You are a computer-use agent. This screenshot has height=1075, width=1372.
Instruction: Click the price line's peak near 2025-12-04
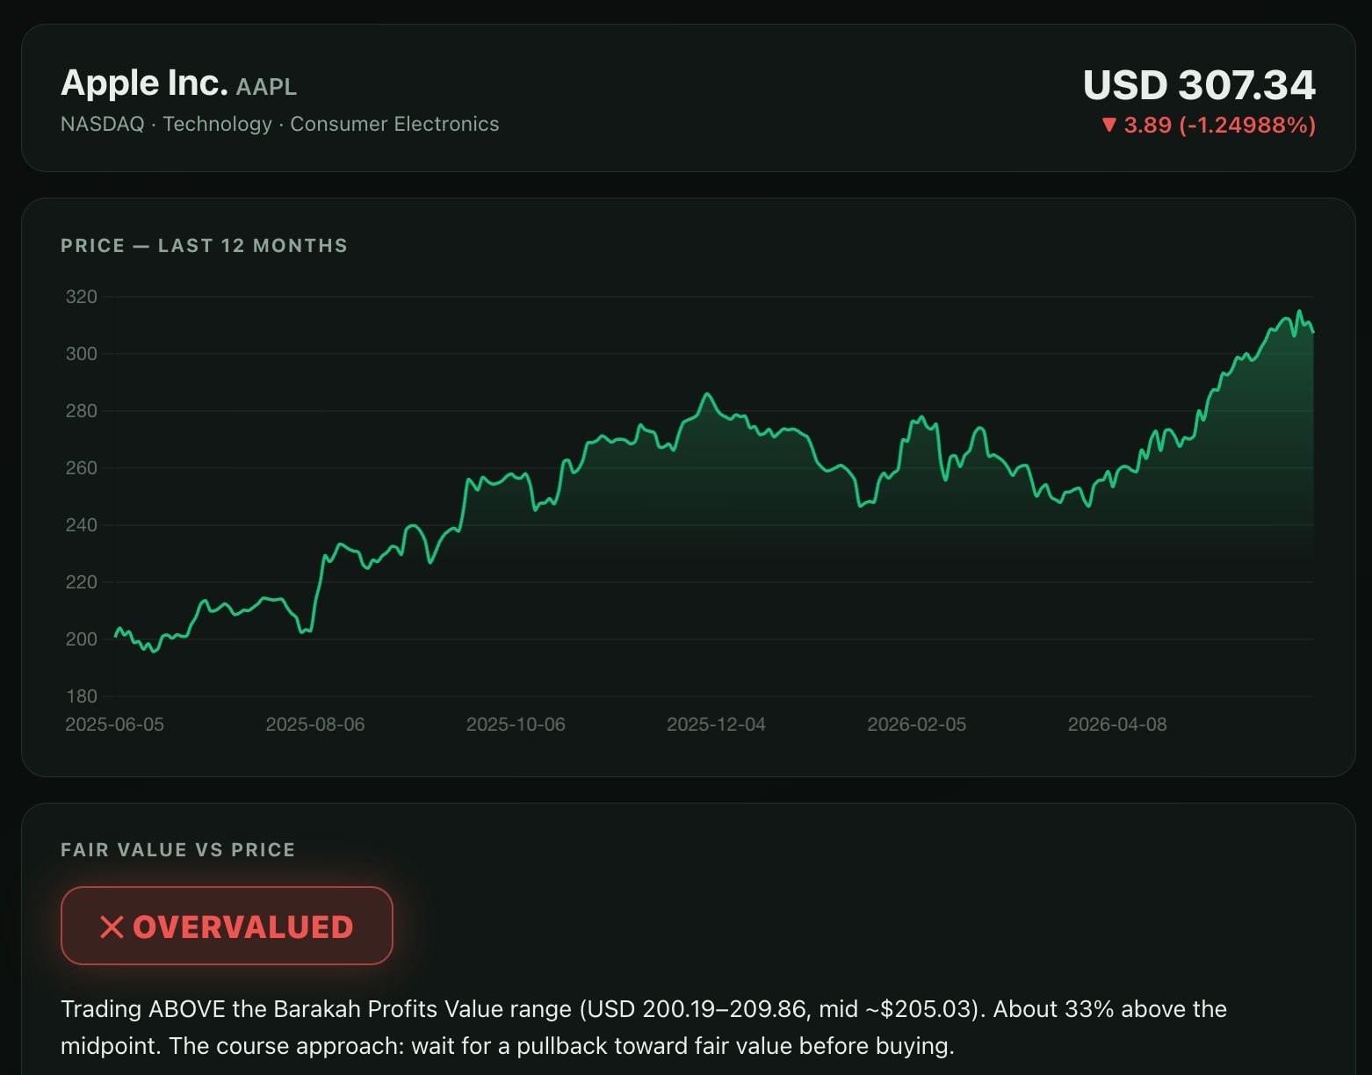(706, 394)
